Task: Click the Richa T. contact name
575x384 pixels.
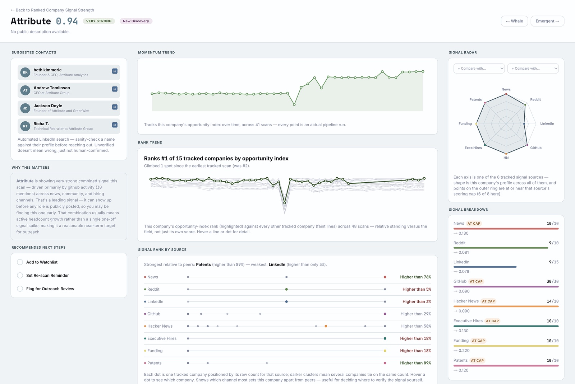Action: (41, 124)
